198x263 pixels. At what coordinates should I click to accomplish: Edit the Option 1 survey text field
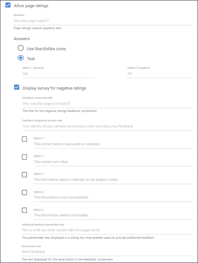pos(113,144)
